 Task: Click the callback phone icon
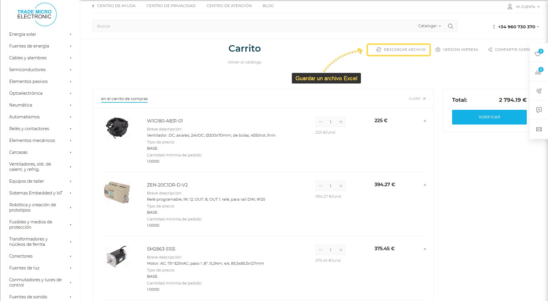click(x=539, y=91)
